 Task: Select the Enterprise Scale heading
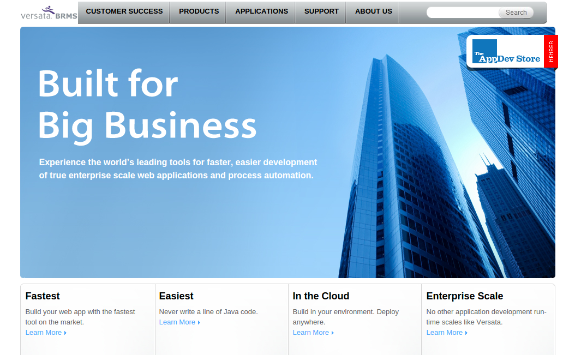(465, 296)
